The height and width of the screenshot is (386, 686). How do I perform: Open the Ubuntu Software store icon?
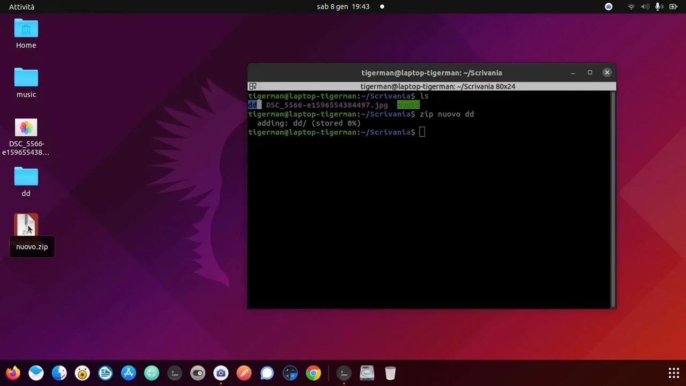click(129, 373)
